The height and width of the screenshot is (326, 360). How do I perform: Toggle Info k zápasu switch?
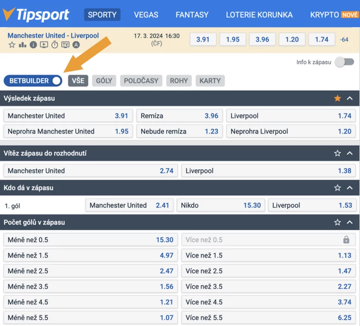coord(344,62)
